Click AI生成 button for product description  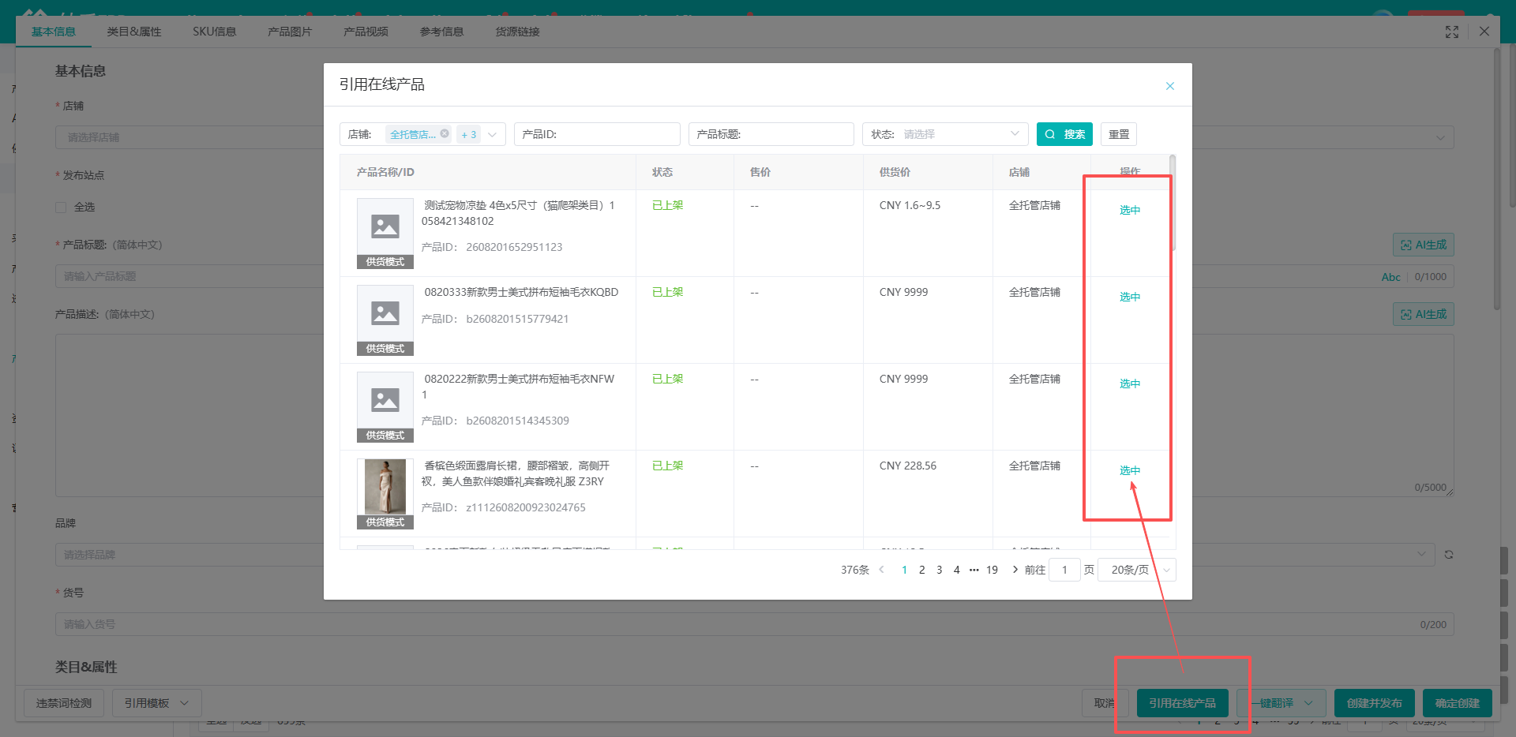1423,315
